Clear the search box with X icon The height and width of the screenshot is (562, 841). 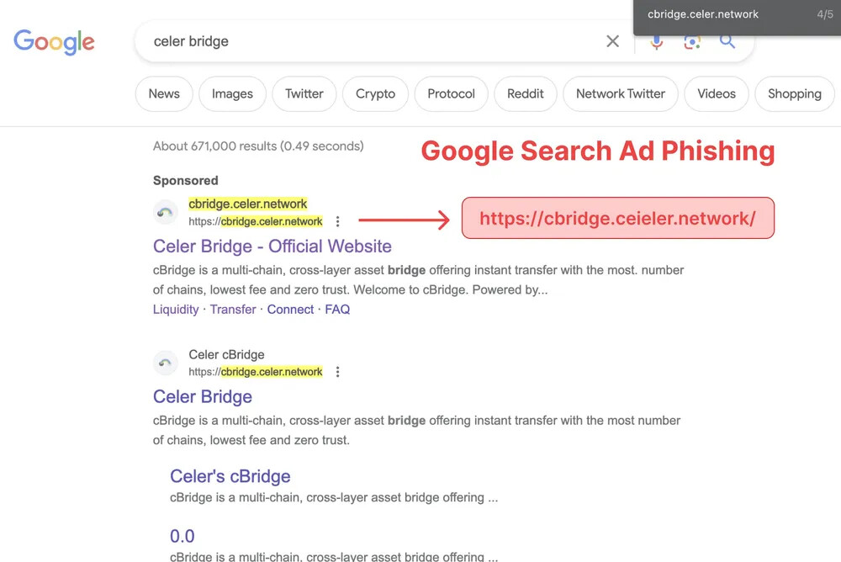click(613, 41)
